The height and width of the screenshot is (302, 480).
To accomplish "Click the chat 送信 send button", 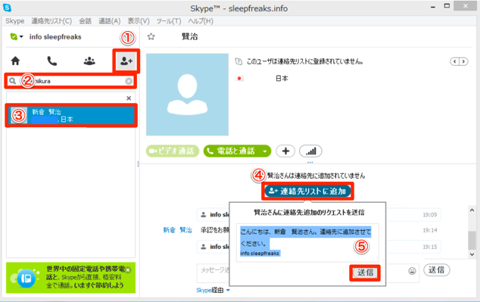I will coord(437,270).
